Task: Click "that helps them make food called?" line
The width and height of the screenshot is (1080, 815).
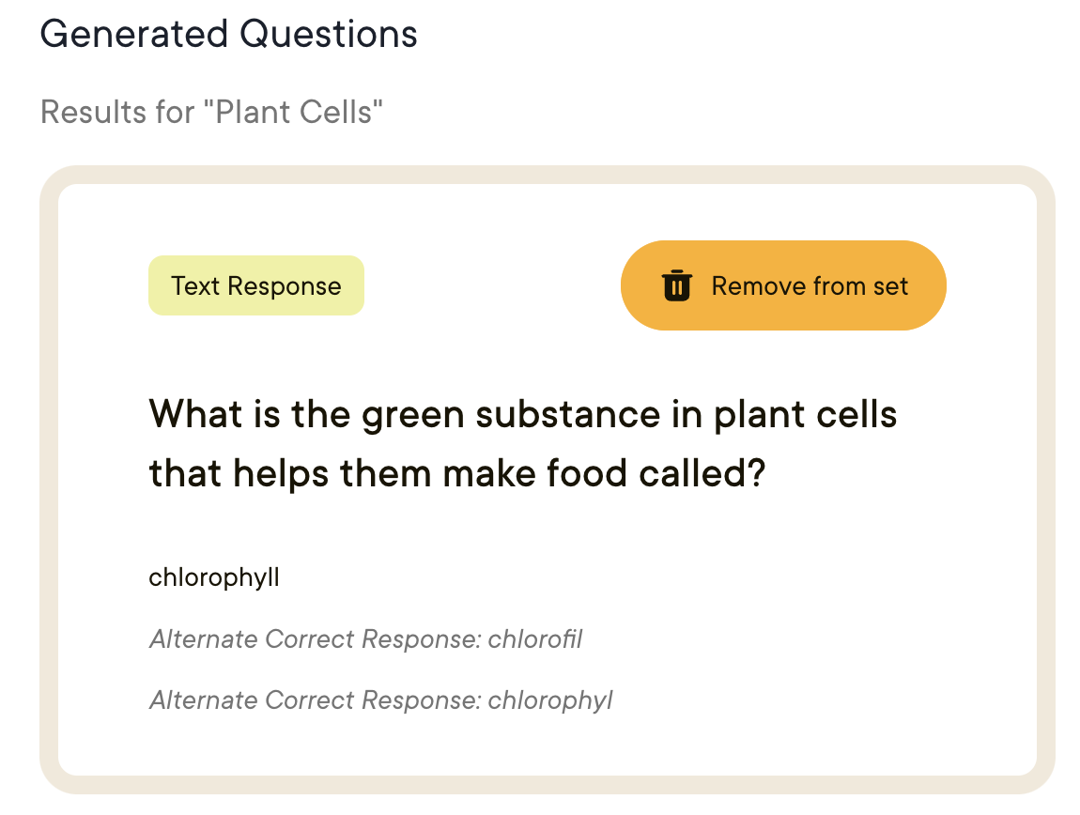Action: pos(457,474)
